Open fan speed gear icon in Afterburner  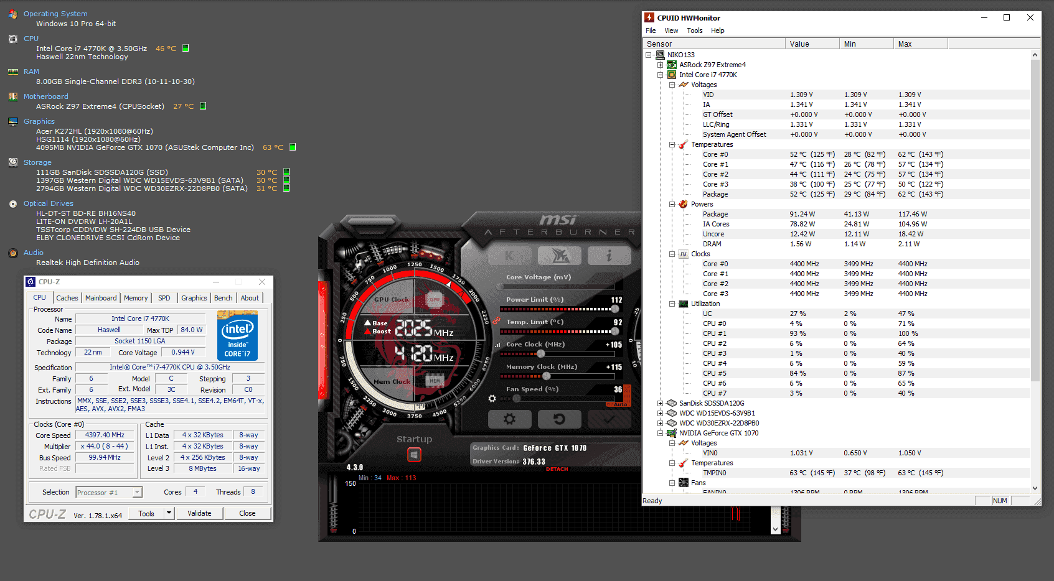pyautogui.click(x=492, y=398)
